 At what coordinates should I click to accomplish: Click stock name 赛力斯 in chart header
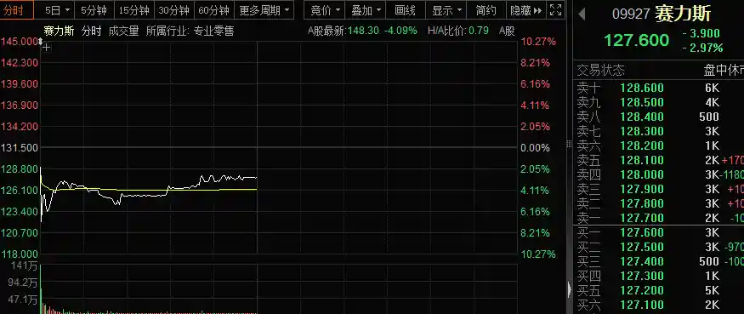pos(59,31)
